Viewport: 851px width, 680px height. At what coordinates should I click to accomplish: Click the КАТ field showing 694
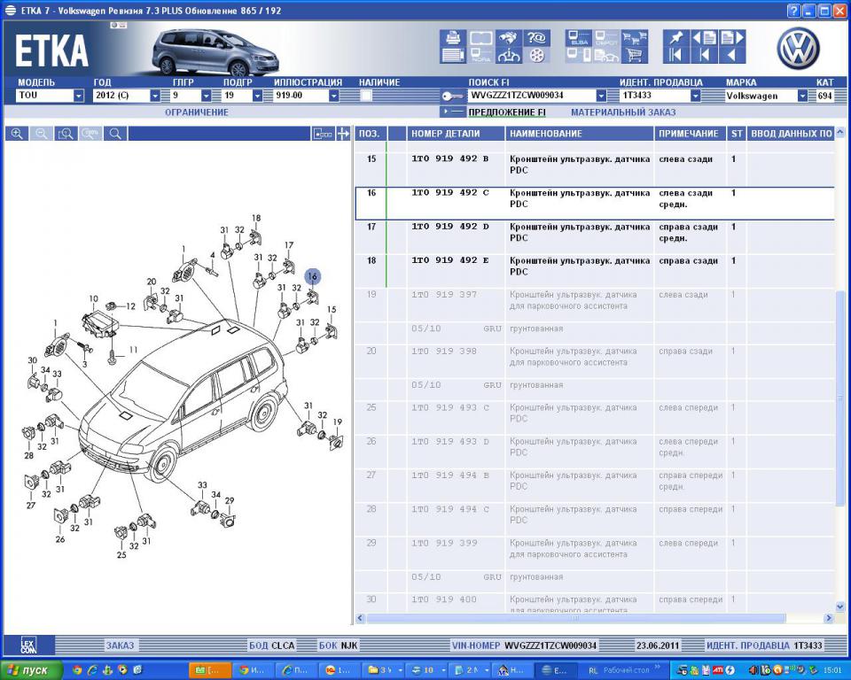[x=824, y=96]
